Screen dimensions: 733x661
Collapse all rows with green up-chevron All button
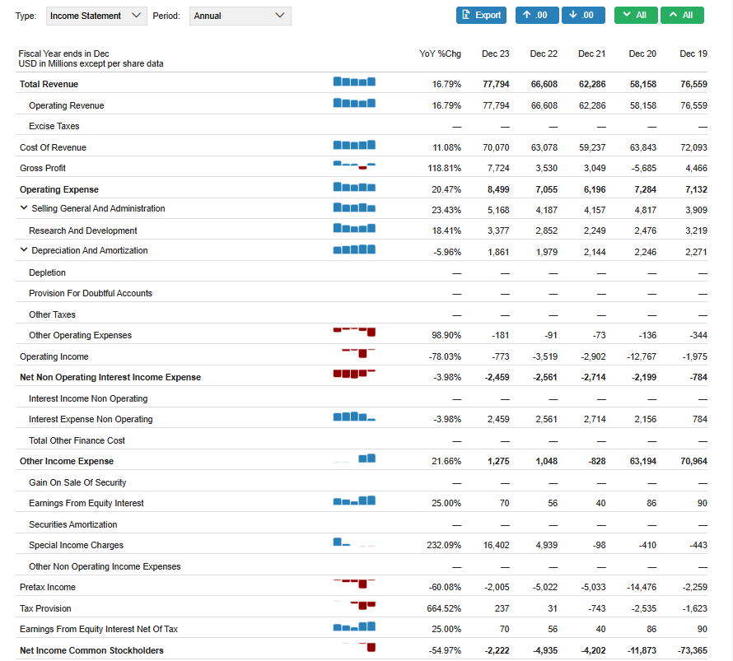point(682,15)
